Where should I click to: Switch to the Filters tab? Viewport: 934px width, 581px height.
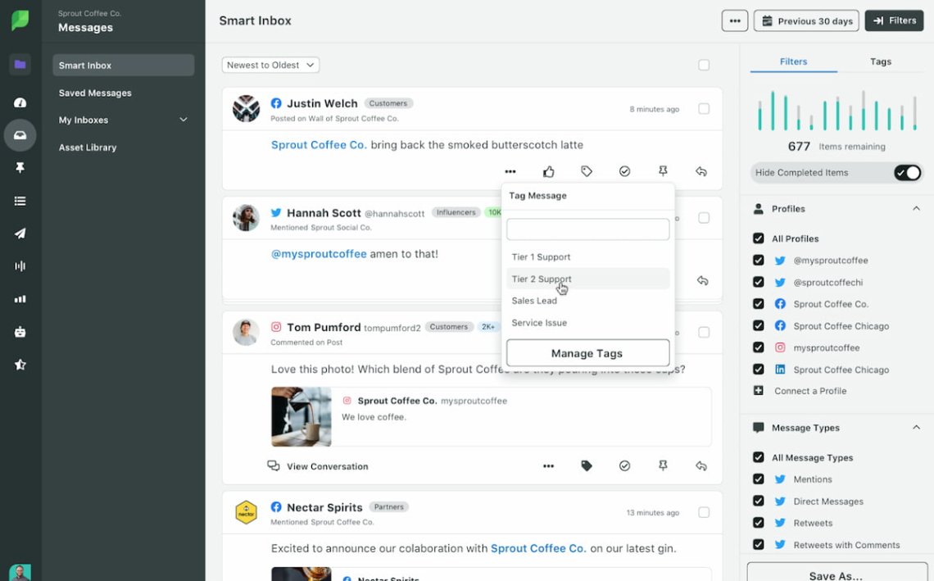pyautogui.click(x=793, y=61)
